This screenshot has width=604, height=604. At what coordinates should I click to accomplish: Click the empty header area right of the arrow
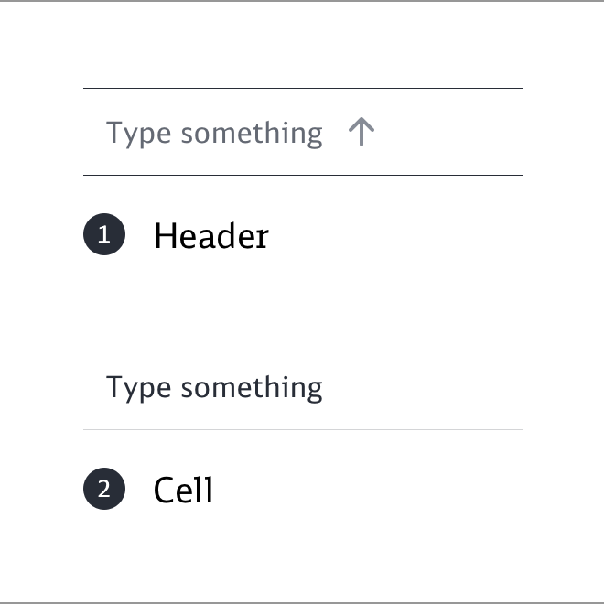(x=448, y=133)
